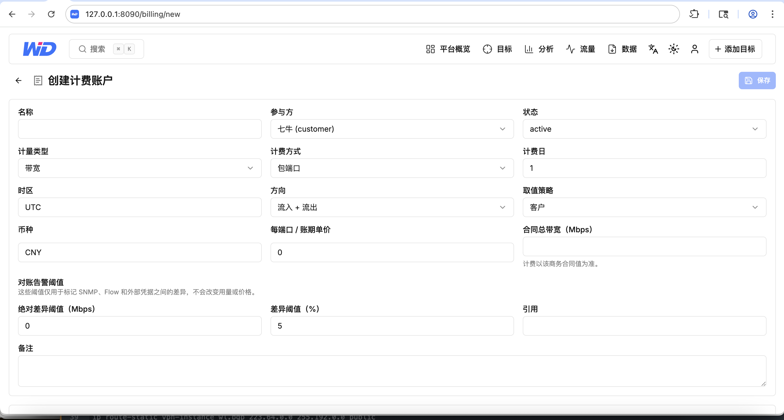The width and height of the screenshot is (784, 420).
Task: Click the 备注 text area
Action: pyautogui.click(x=392, y=371)
